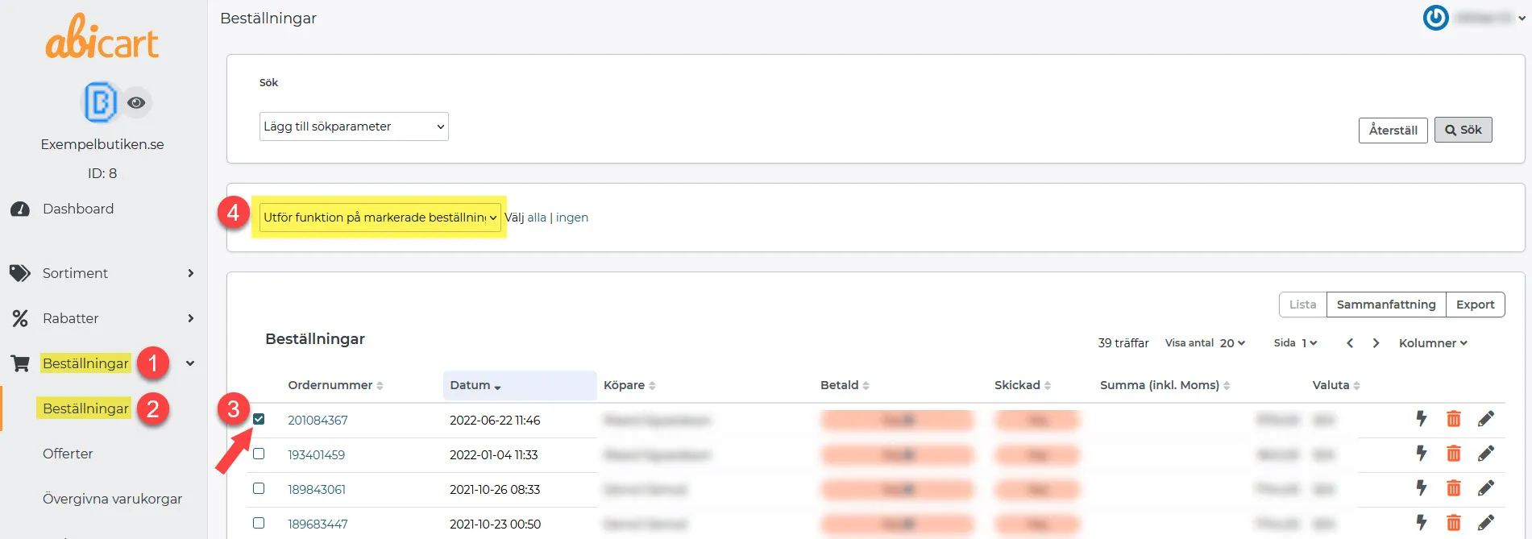Click the Återställ button
This screenshot has width=1532, height=539.
(1393, 131)
